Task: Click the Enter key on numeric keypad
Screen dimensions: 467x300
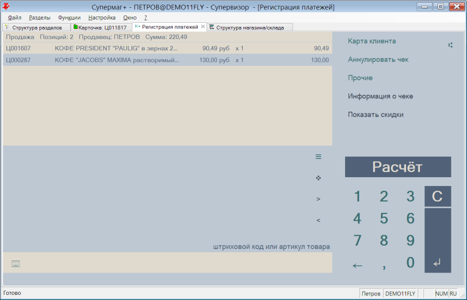Action: click(437, 240)
